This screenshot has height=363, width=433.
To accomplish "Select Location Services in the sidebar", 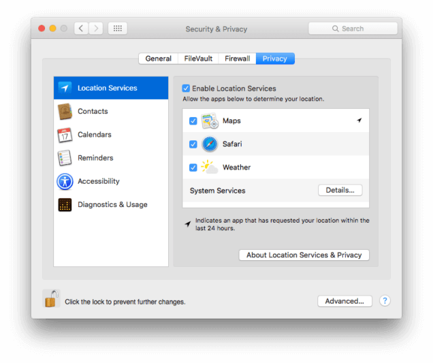I will [x=111, y=88].
